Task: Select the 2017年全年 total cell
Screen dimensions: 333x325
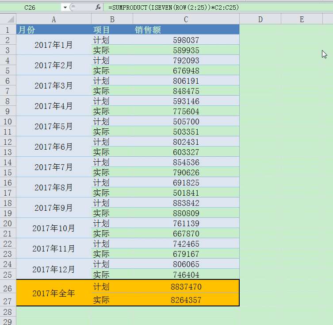Action: (54, 293)
